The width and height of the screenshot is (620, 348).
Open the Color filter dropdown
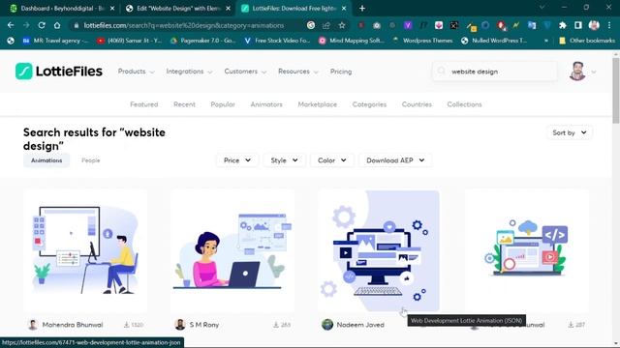pos(332,160)
